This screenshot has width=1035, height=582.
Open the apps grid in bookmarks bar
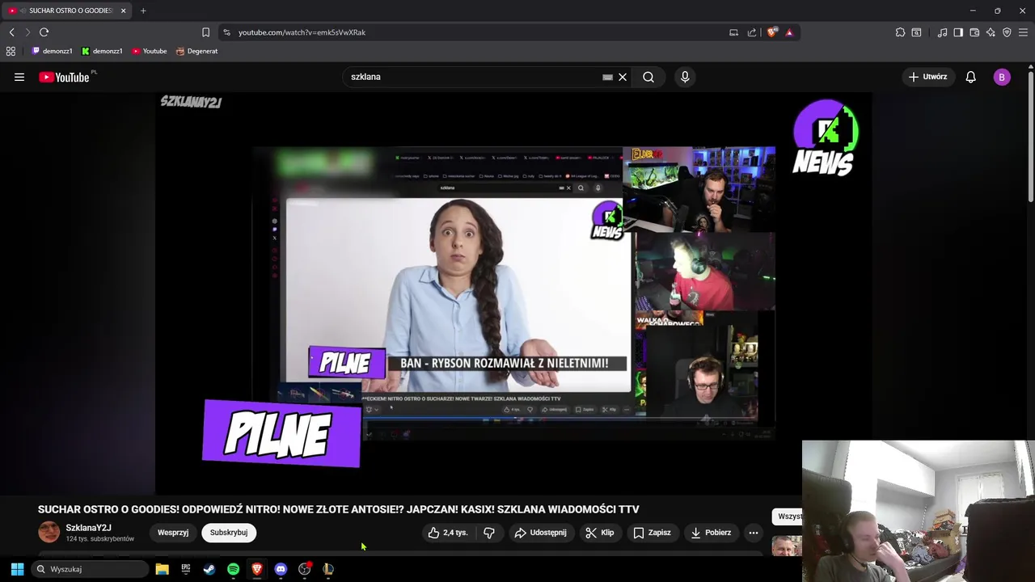11,51
